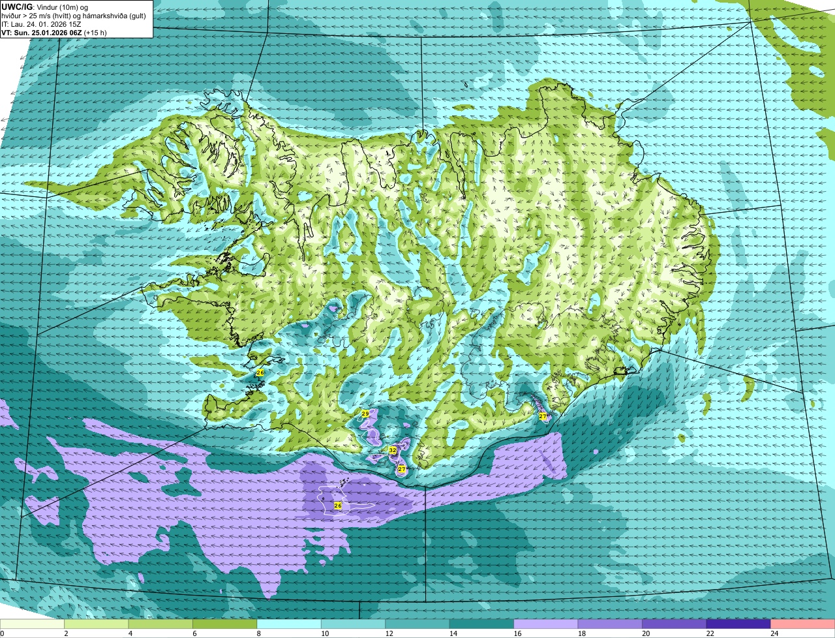Screen dimensions: 835x638
Task: Click the "6" tick label on the color scale
Action: click(x=194, y=633)
